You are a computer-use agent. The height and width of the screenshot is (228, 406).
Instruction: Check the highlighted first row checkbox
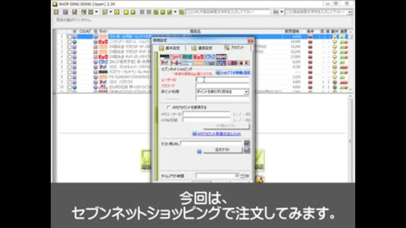tap(69, 37)
